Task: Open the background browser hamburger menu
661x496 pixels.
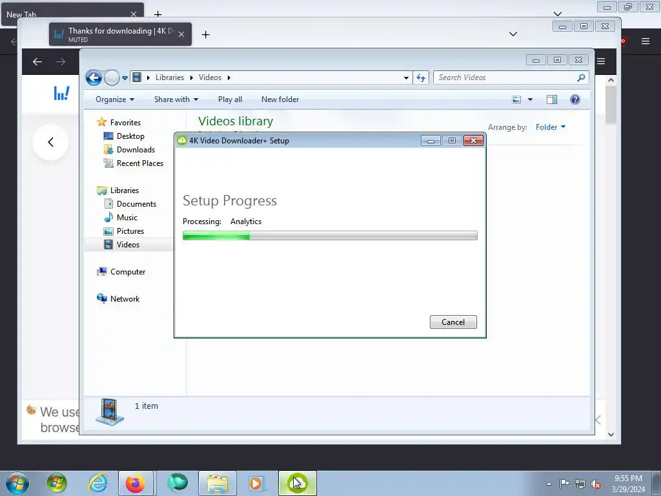Action: tap(646, 41)
